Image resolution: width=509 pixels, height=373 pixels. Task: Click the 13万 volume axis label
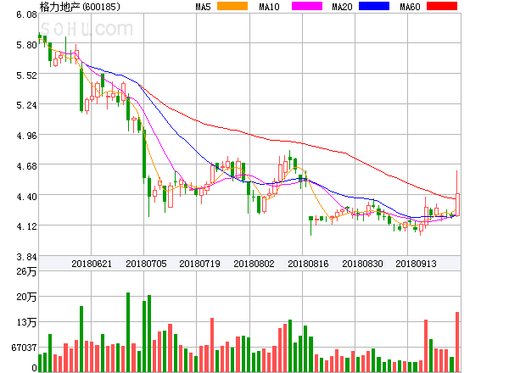[26, 322]
